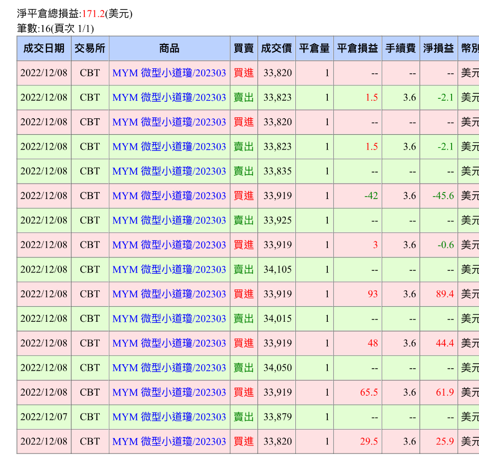Image resolution: width=479 pixels, height=463 pixels.
Task: Open MYM product link in the 34,105 row
Action: [x=169, y=269]
